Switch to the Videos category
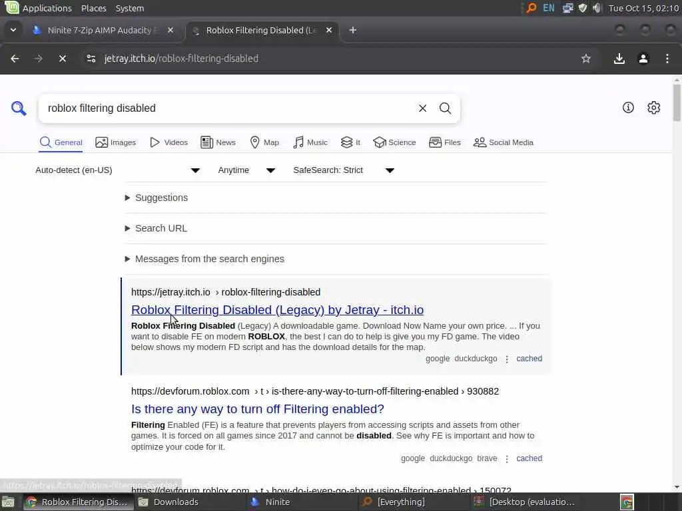The image size is (682, 511). 169,142
